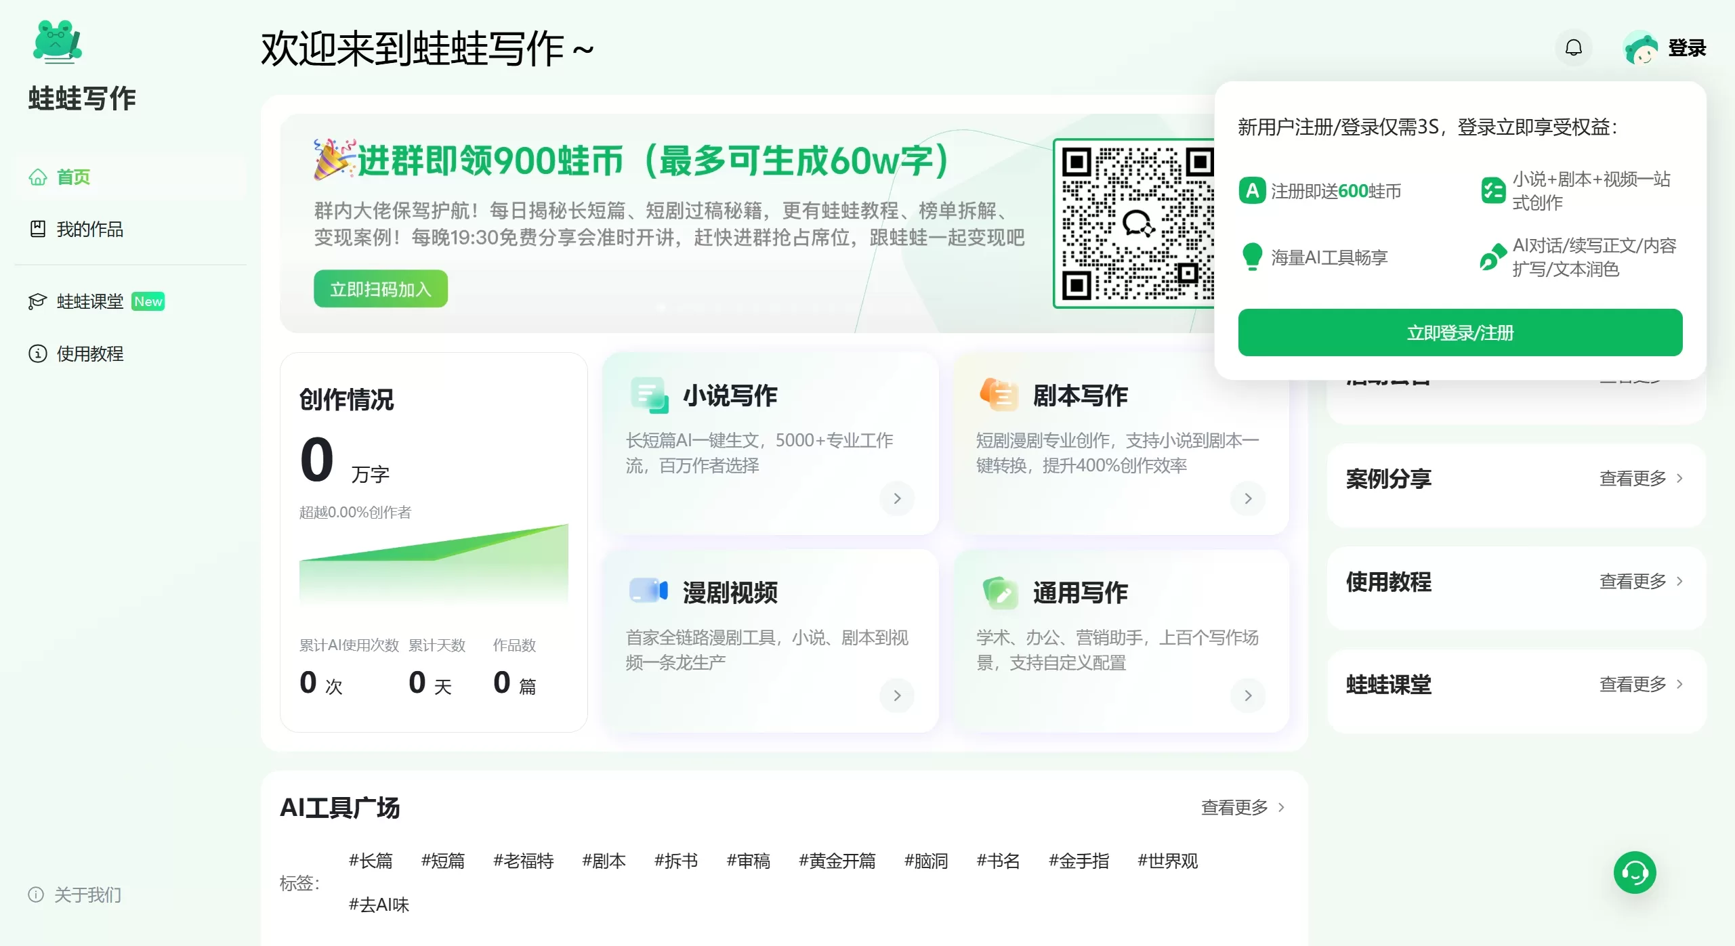Filter tools by #拆书 tag
The height and width of the screenshot is (946, 1735).
coord(676,861)
